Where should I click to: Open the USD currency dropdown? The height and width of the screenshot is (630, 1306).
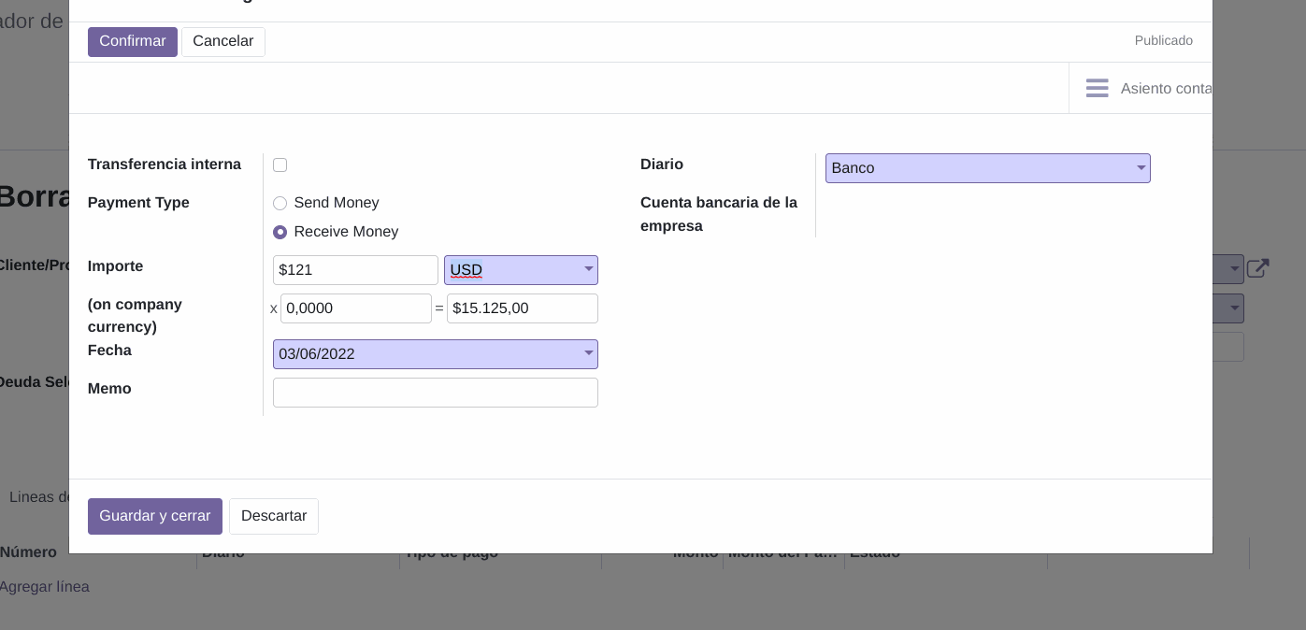coord(521,270)
